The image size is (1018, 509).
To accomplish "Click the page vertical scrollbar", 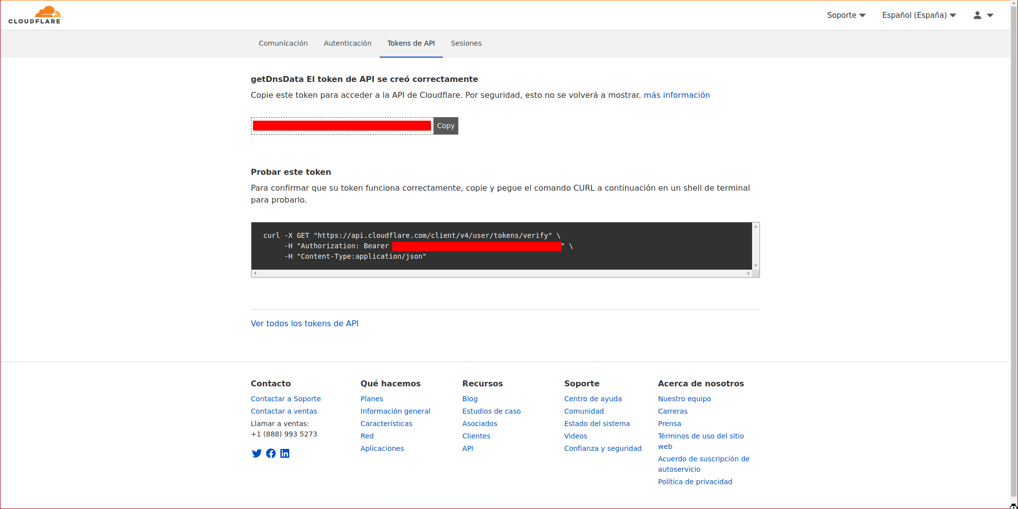I will coord(1014,248).
